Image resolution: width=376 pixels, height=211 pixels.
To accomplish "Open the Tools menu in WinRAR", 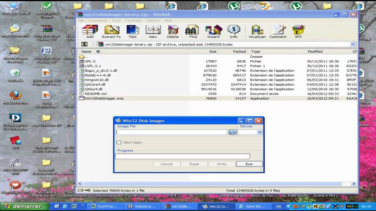I will pyautogui.click(x=116, y=21).
